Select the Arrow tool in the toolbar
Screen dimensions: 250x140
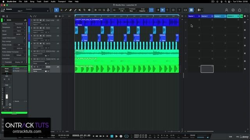56,10
